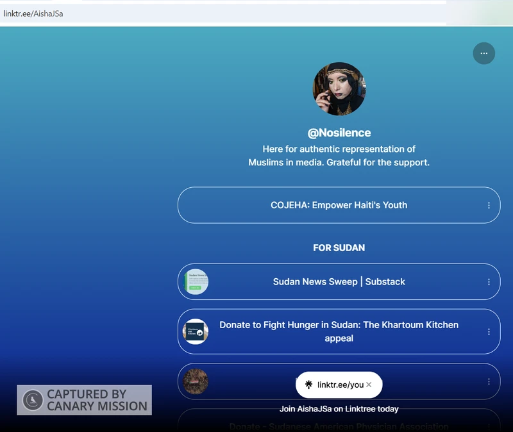Open share menu for the crowd photo link

(489, 381)
